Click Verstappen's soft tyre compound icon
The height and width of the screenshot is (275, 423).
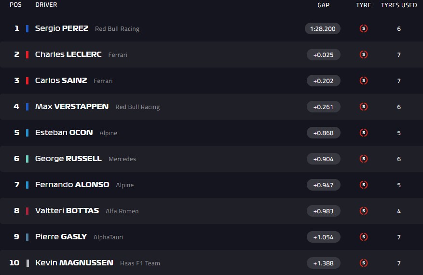pyautogui.click(x=364, y=107)
